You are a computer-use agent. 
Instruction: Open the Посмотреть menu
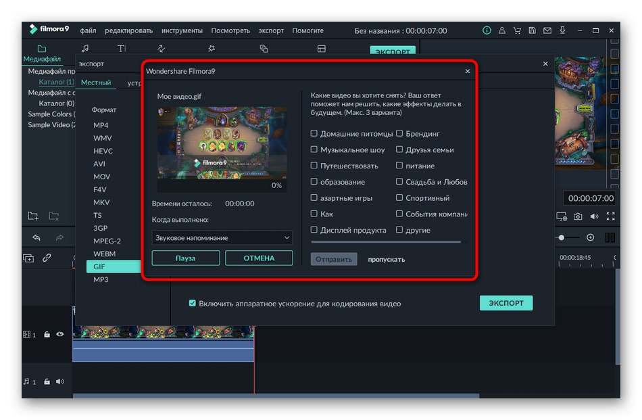click(x=230, y=30)
